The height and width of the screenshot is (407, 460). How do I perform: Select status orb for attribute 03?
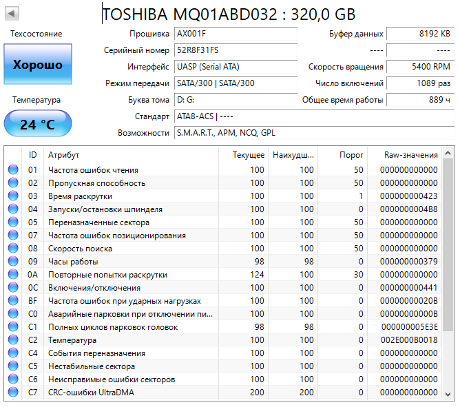tap(13, 196)
